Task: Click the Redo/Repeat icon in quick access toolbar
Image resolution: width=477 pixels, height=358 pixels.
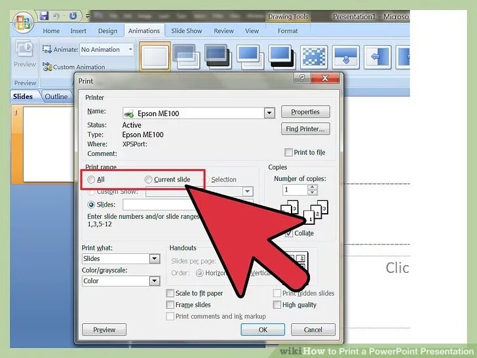Action: [73, 16]
